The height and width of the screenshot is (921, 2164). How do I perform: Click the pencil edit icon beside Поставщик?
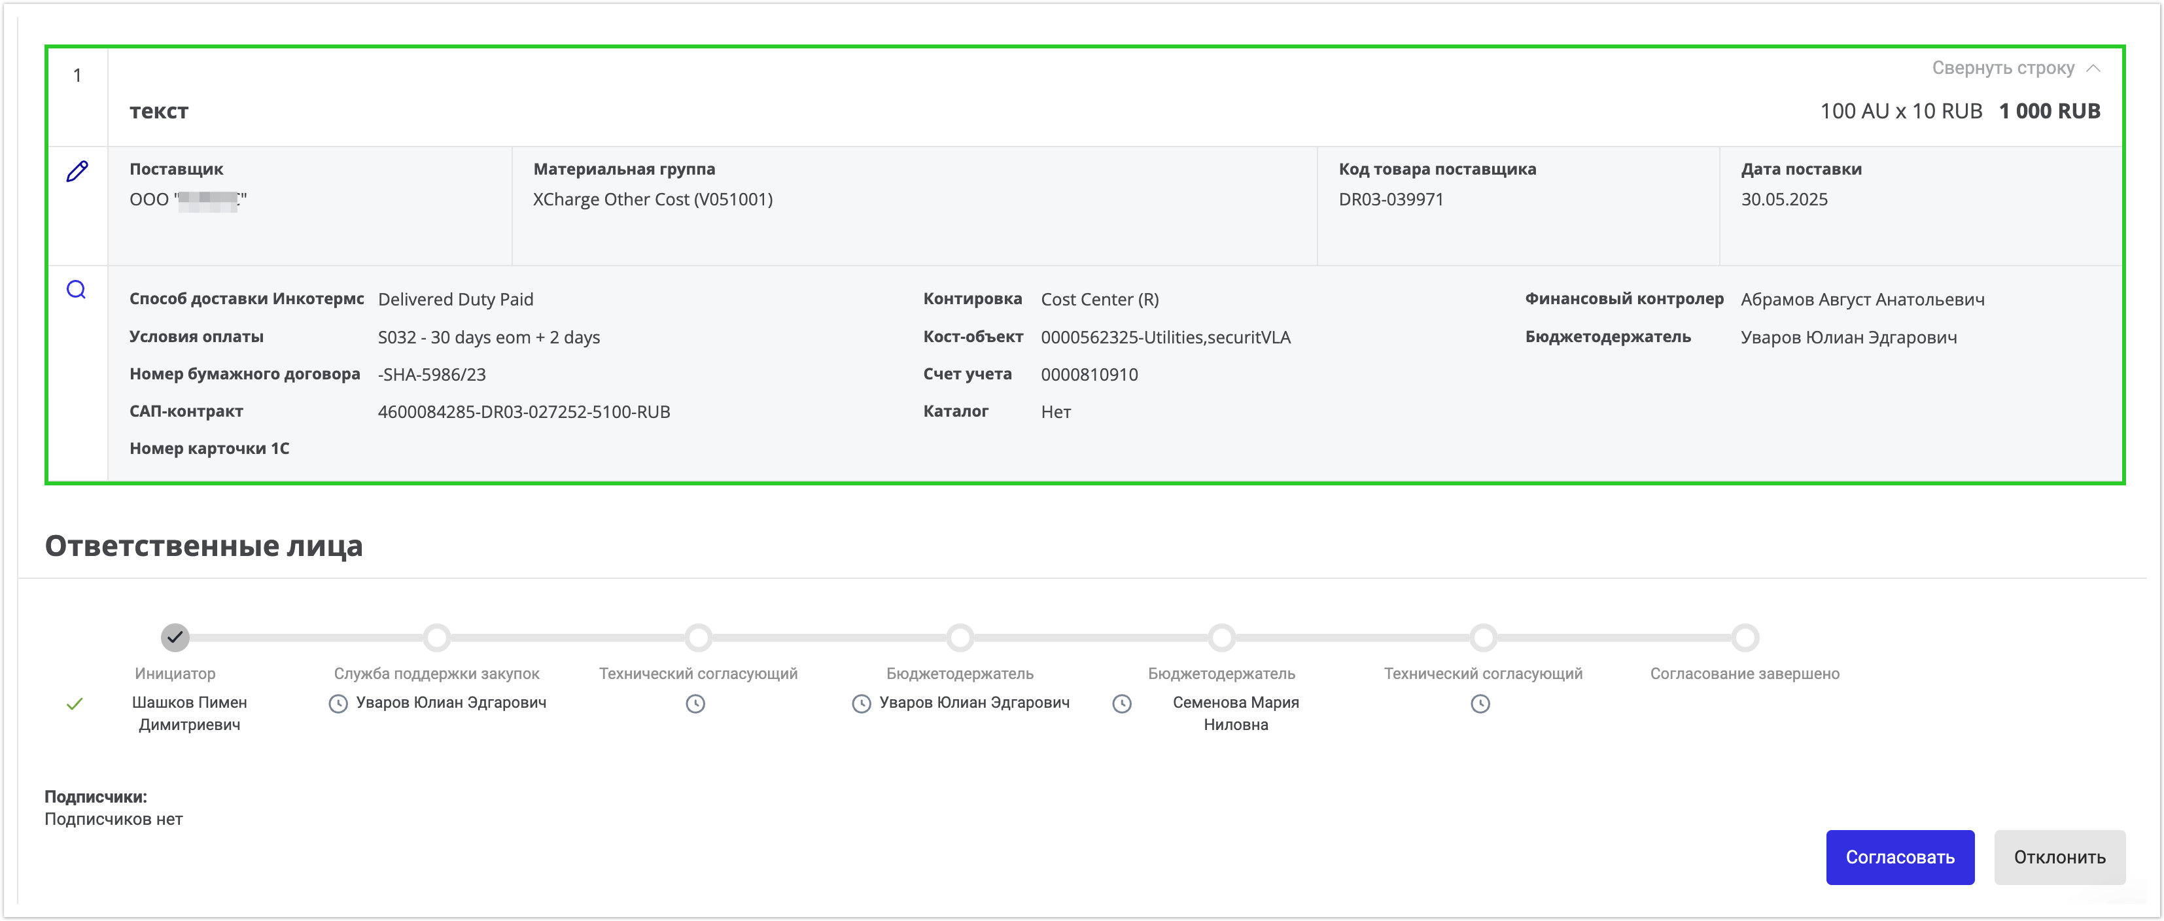coord(77,171)
